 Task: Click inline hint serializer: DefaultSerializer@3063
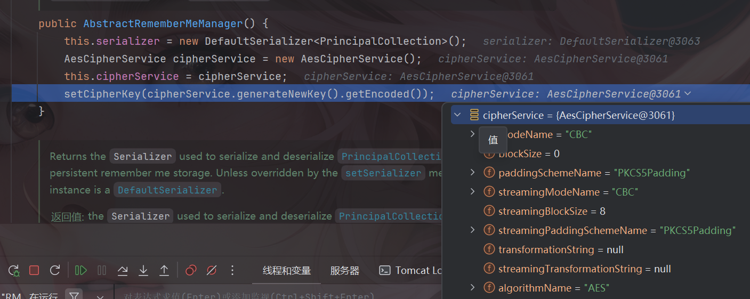pos(592,41)
